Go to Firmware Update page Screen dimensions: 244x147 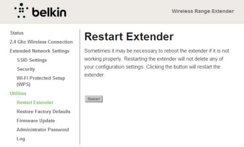[x=36, y=121]
